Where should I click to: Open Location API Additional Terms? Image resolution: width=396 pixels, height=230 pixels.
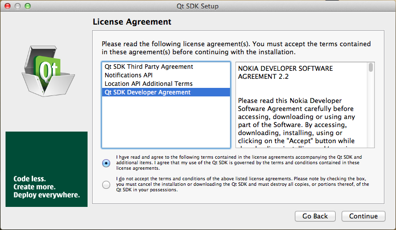point(148,83)
